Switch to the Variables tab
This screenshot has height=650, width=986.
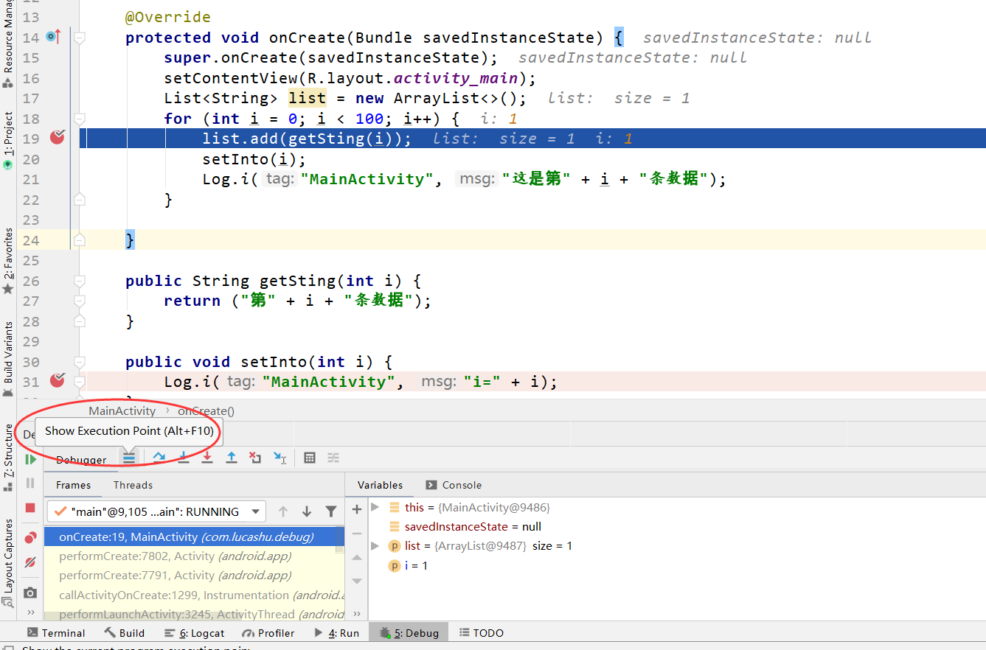380,485
